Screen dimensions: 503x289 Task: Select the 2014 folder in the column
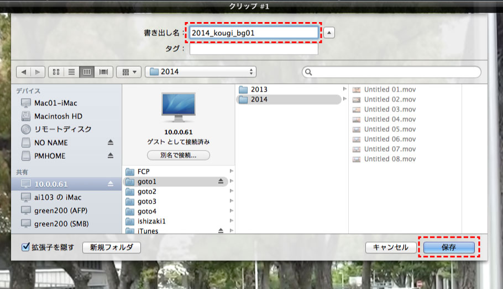289,99
